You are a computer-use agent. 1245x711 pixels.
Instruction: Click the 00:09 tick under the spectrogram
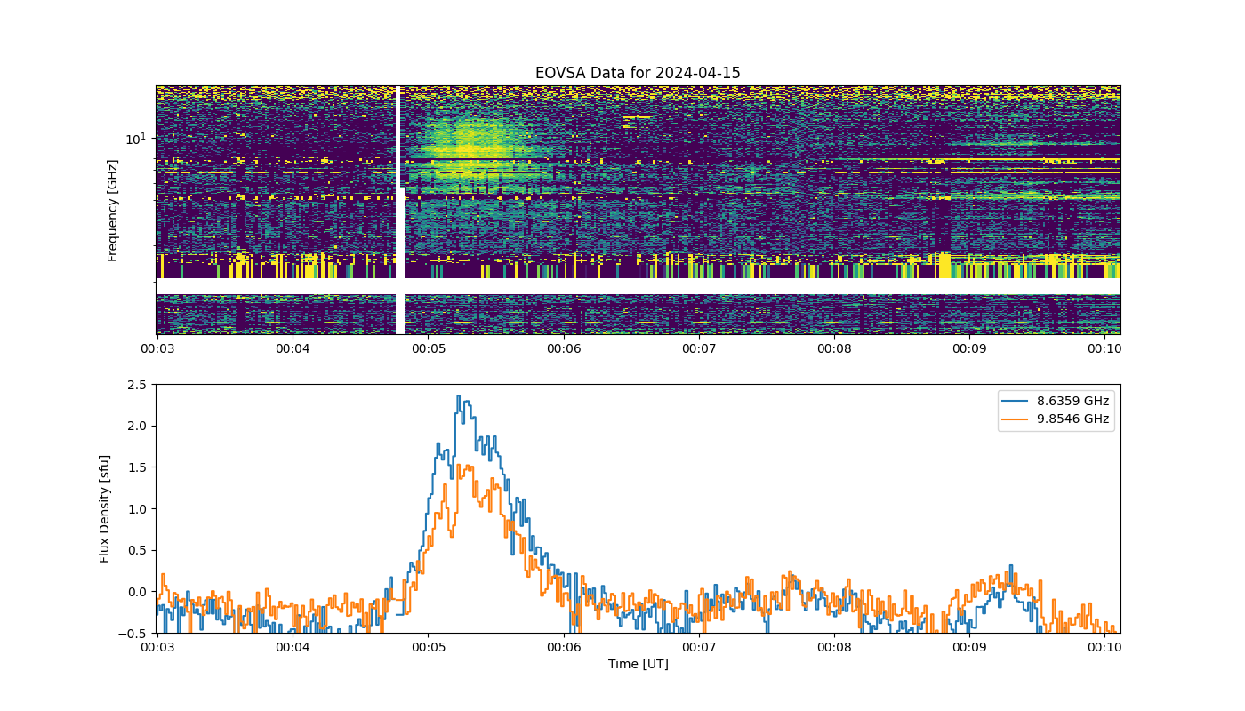click(969, 348)
